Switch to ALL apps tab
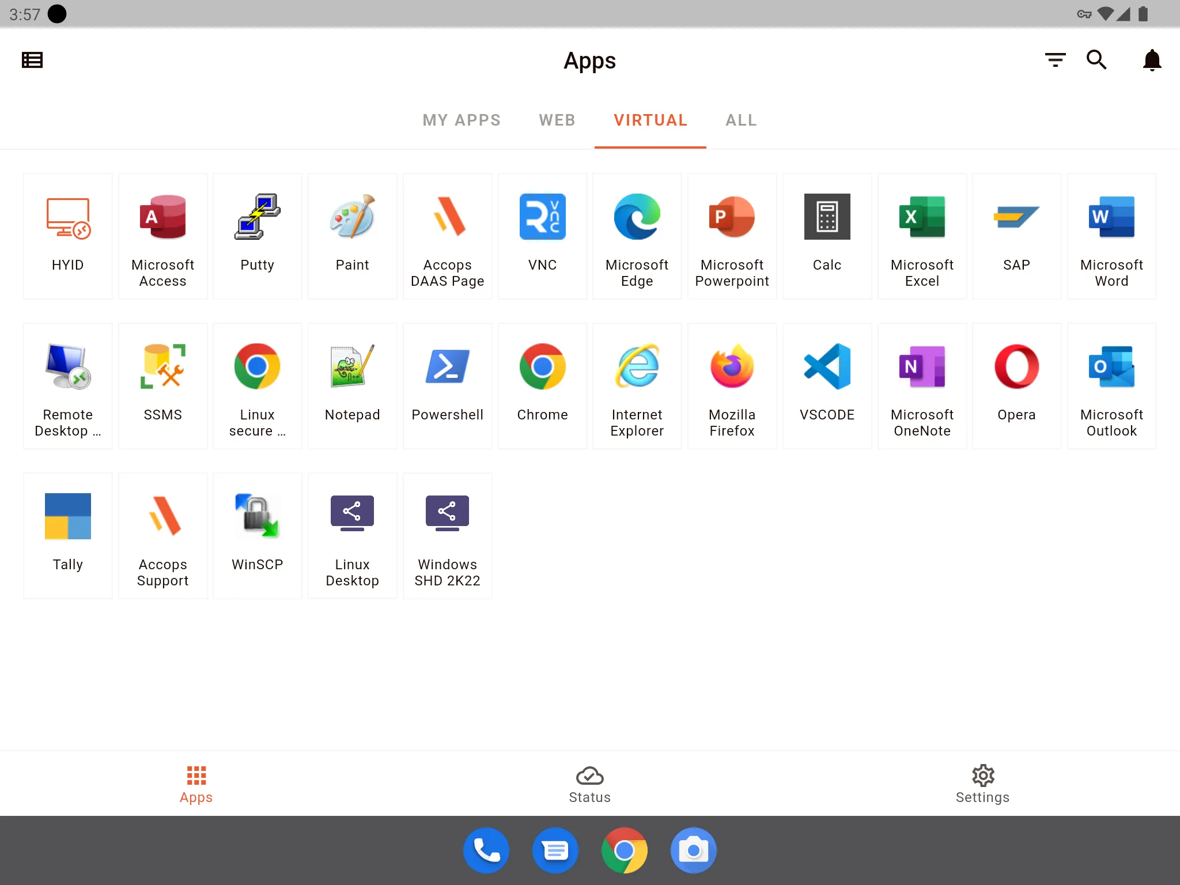Image resolution: width=1180 pixels, height=885 pixels. coord(740,119)
